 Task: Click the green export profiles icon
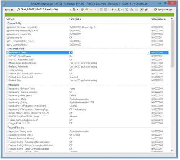tap(113, 9)
